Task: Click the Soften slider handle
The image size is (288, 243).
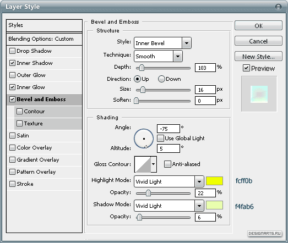Action: tap(136, 101)
